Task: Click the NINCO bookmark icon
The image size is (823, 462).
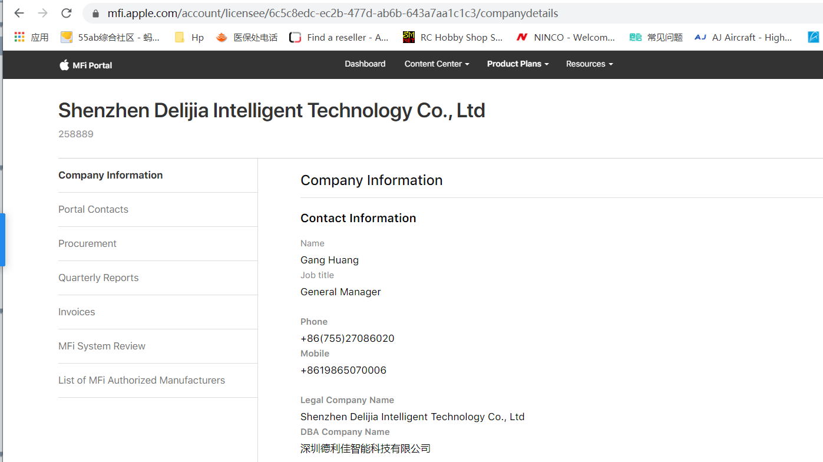Action: 521,37
